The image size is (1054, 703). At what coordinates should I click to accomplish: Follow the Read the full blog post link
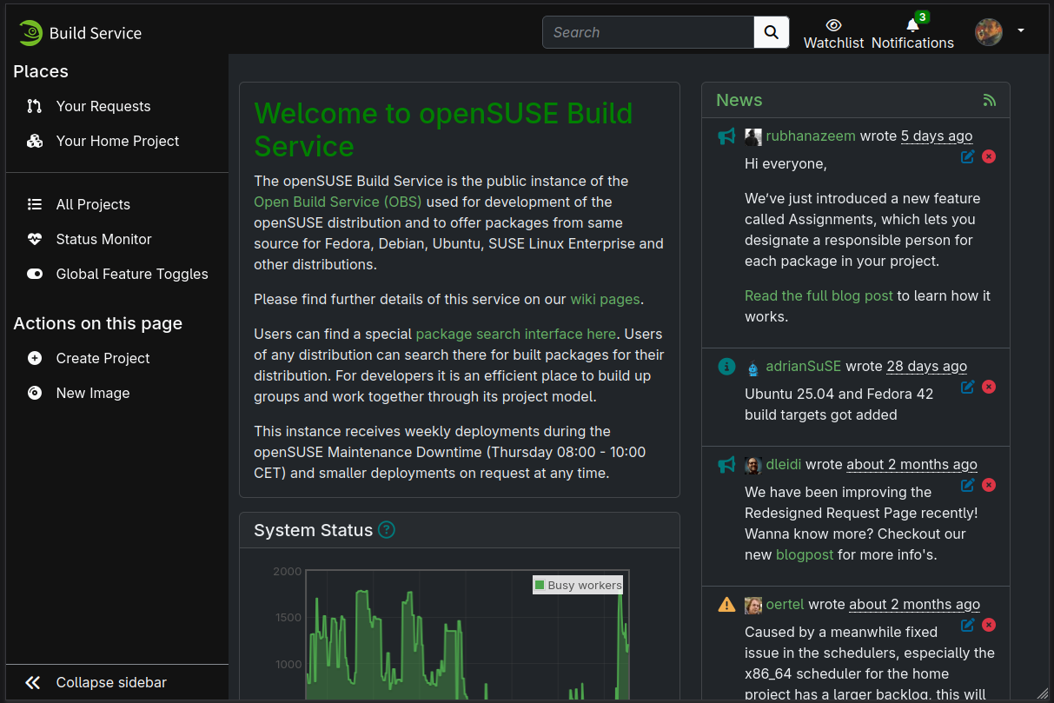[x=819, y=295]
